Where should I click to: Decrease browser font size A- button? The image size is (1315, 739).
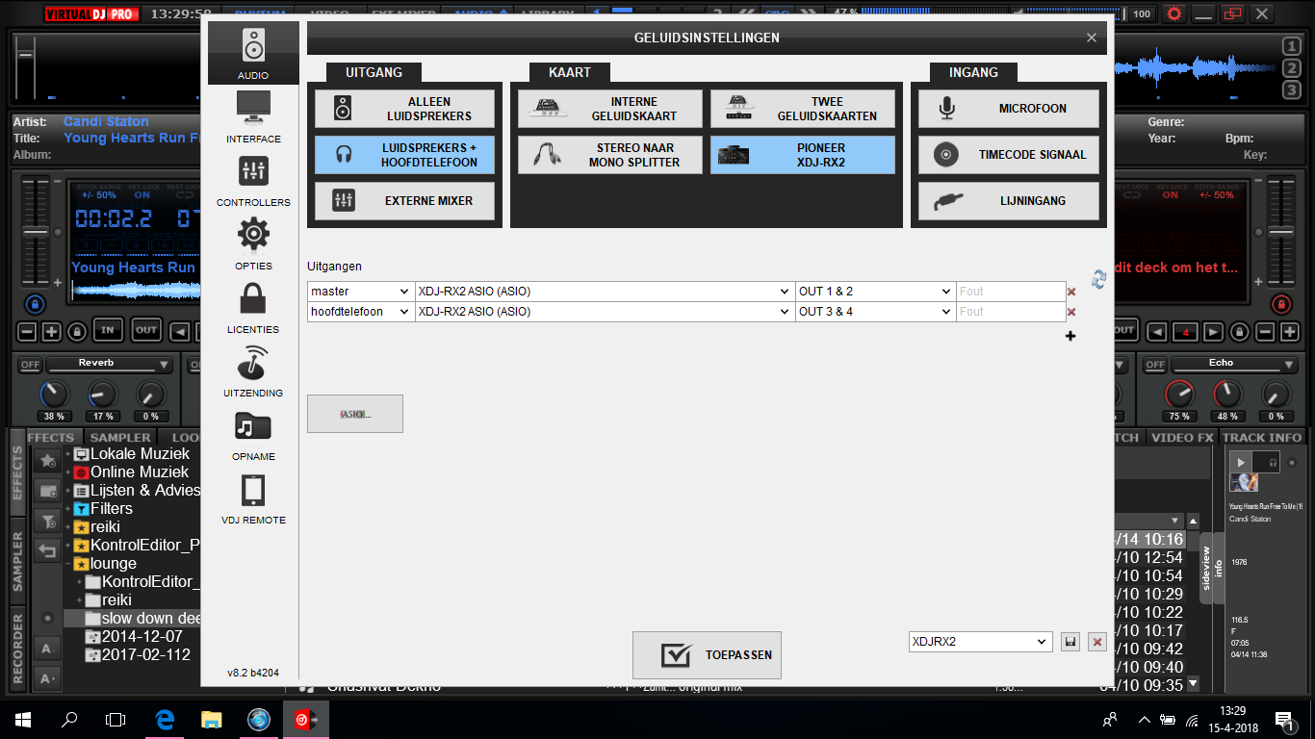pyautogui.click(x=47, y=648)
